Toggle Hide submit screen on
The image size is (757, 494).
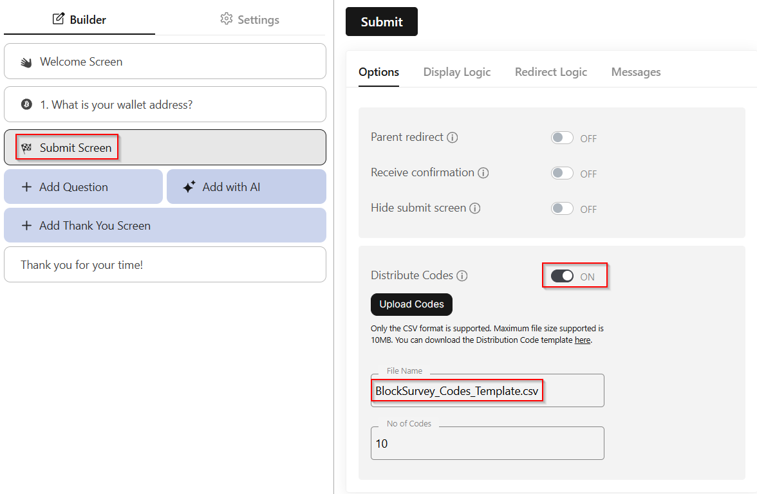562,208
